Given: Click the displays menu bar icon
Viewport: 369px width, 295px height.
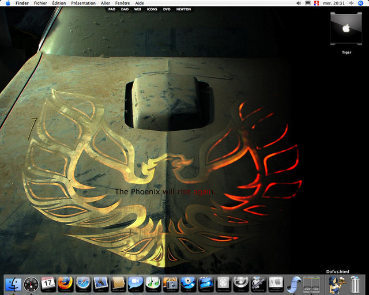Looking at the screenshot, I should (308, 3).
